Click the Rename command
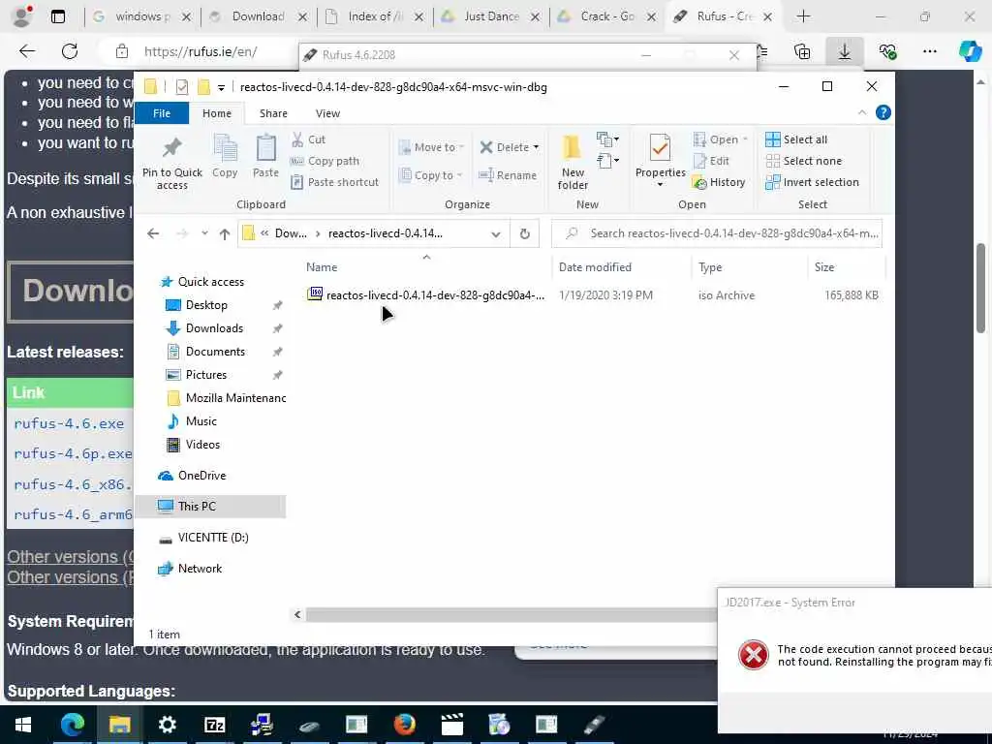992x744 pixels. click(508, 175)
